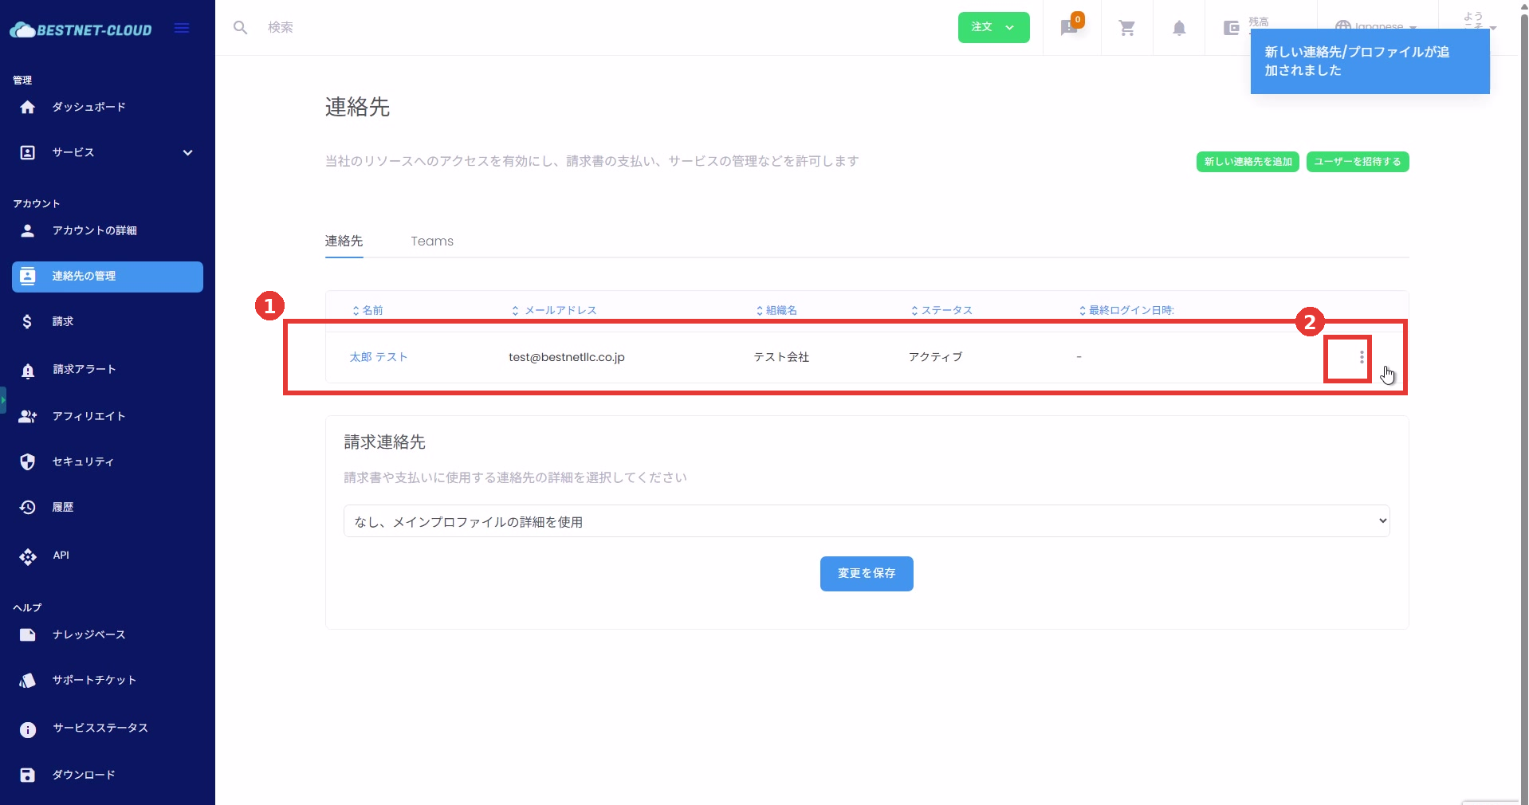The image size is (1529, 805).
Task: Open the notifications bell
Action: 1178,28
